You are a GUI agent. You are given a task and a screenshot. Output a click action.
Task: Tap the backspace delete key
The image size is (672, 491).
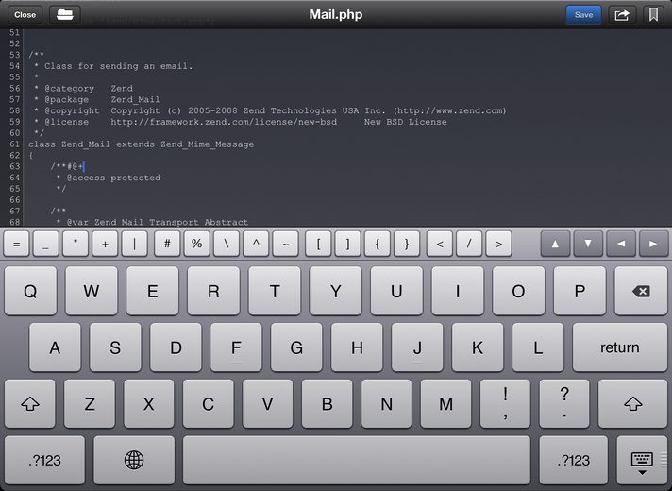pos(641,291)
